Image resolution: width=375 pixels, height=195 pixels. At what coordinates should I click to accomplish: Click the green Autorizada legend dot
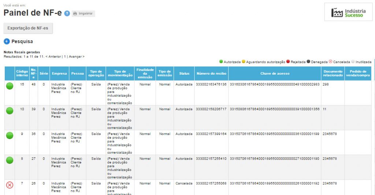[221, 62]
